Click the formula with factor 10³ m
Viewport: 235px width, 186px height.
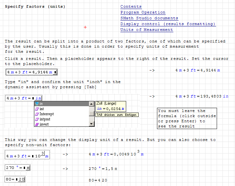tap(27, 155)
